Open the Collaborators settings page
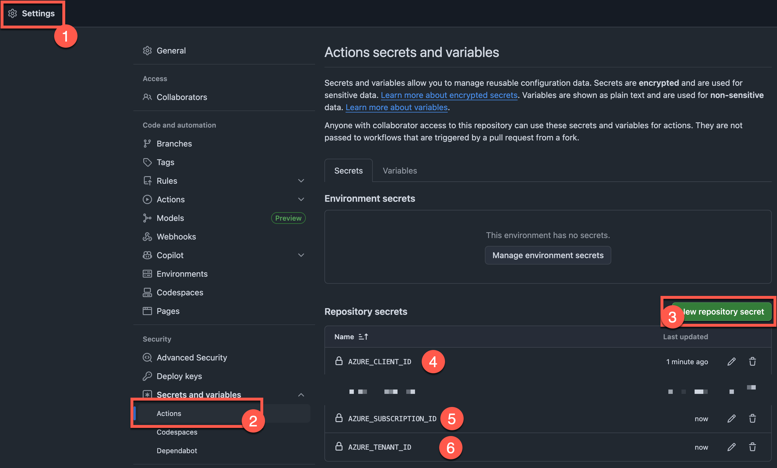 [182, 97]
